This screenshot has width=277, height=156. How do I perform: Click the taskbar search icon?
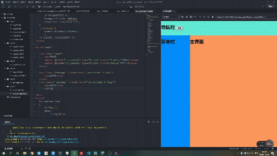[x=10, y=153]
